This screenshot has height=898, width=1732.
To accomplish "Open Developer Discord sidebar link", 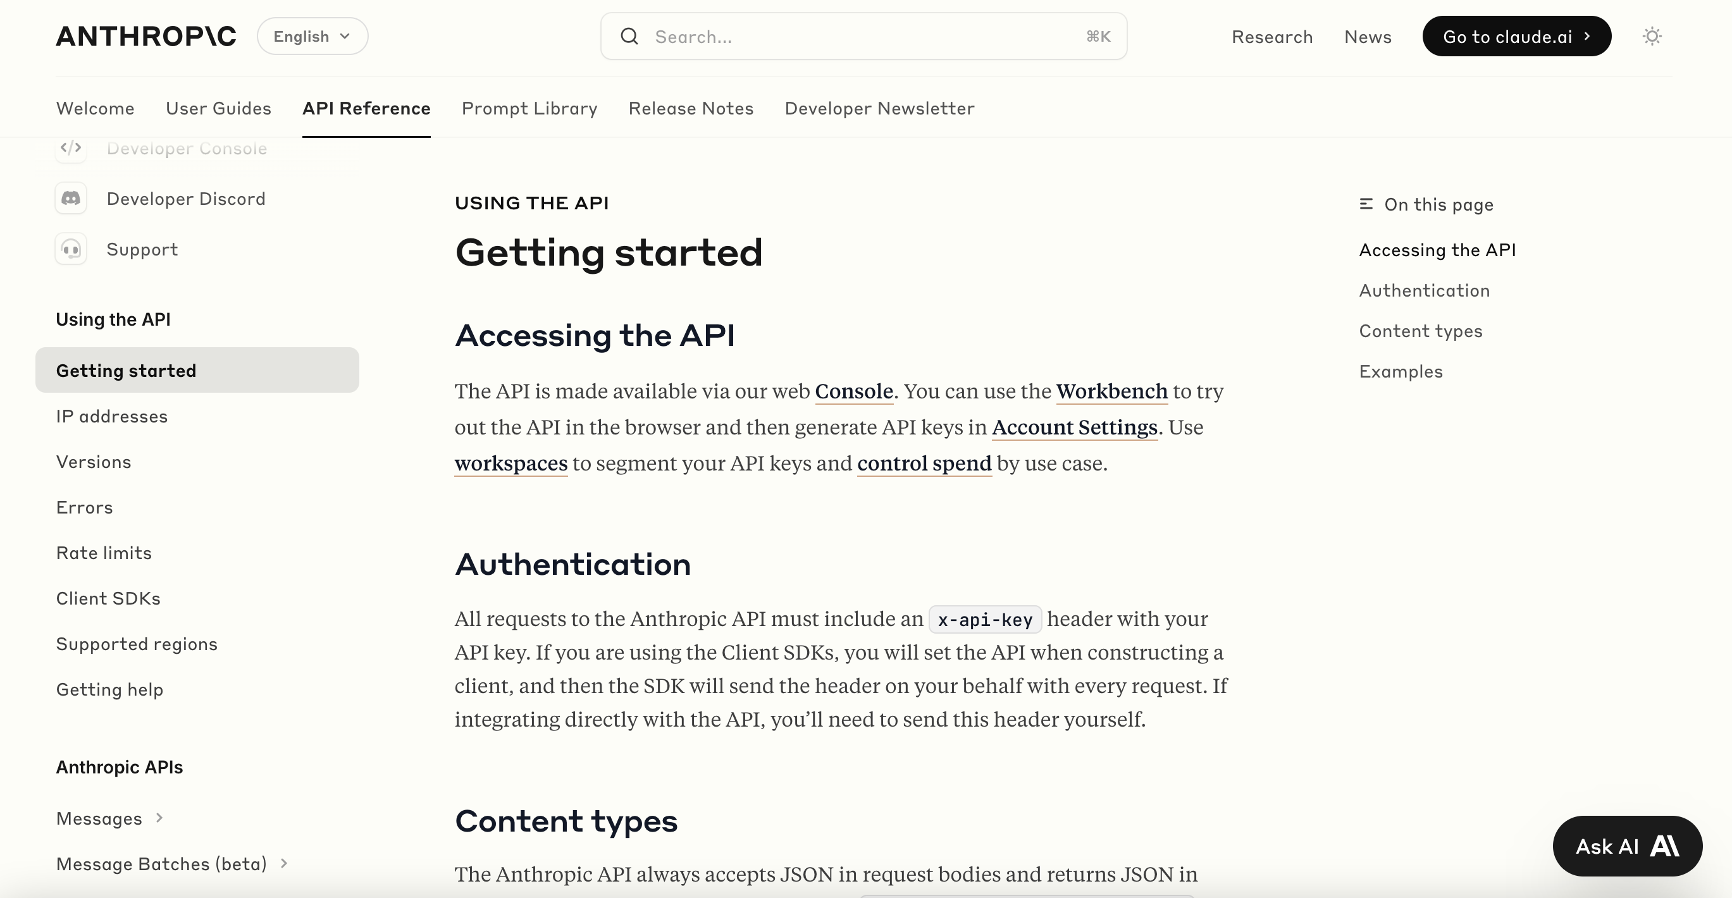I will pyautogui.click(x=186, y=199).
